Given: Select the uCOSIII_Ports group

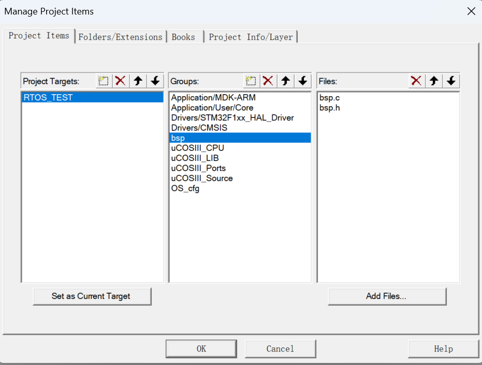Looking at the screenshot, I should click(x=240, y=168).
